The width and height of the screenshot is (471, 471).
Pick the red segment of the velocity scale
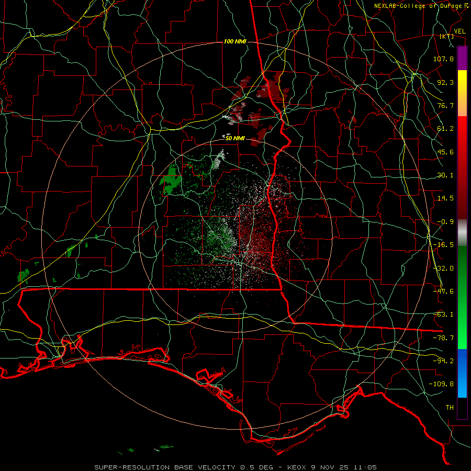(x=462, y=167)
